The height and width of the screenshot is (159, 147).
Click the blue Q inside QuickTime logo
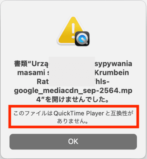pyautogui.click(x=82, y=39)
